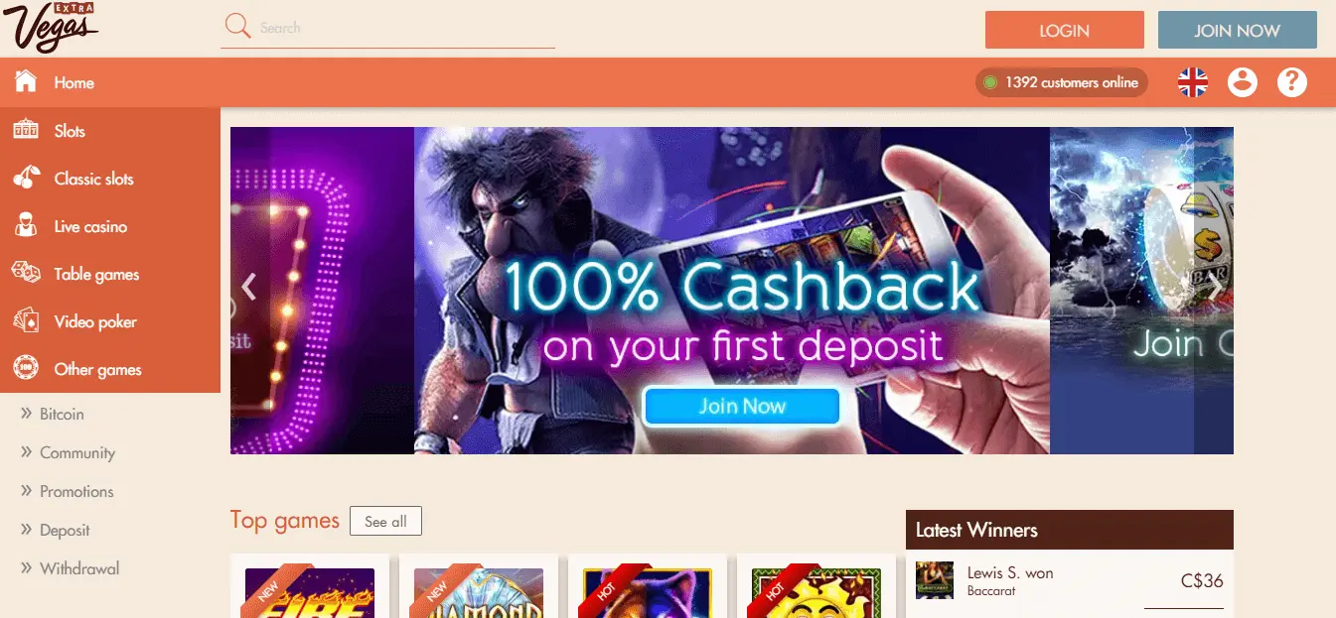Screen dimensions: 1336x618
Task: Click the Home house icon
Action: 26,81
